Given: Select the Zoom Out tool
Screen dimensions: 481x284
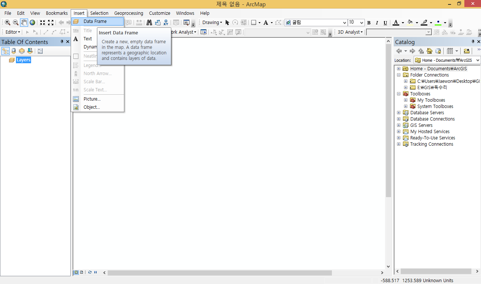Looking at the screenshot, I should click(x=16, y=23).
